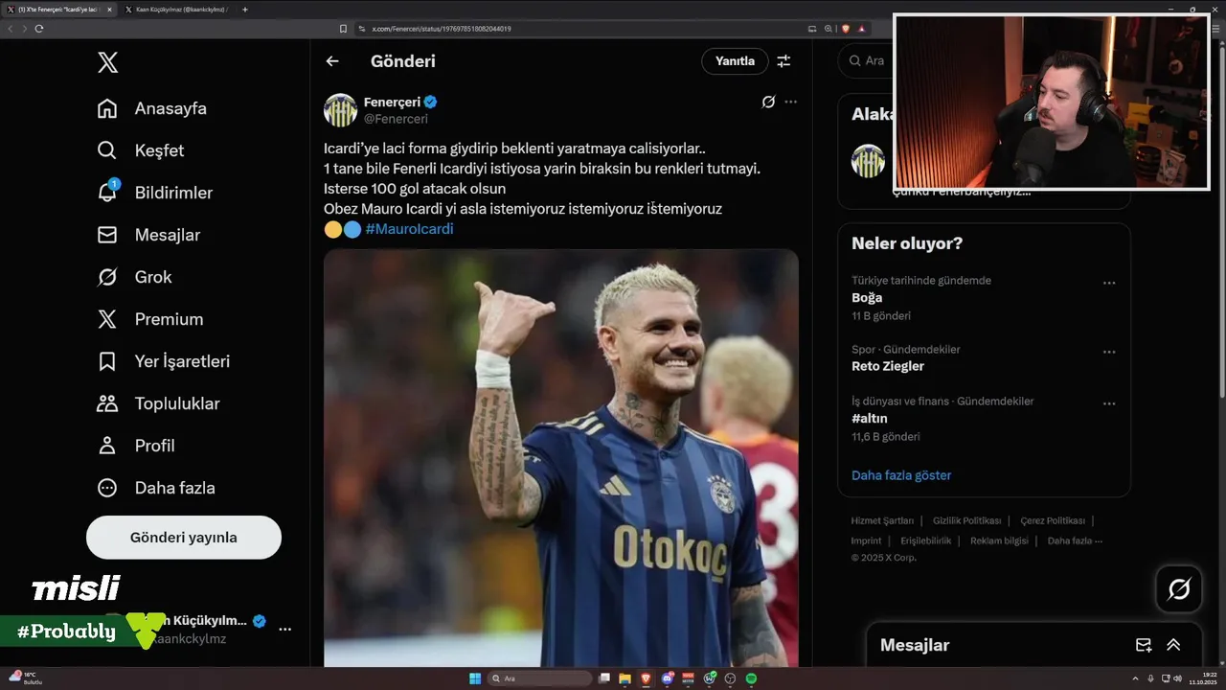Open the #altın trending topic

click(x=870, y=419)
